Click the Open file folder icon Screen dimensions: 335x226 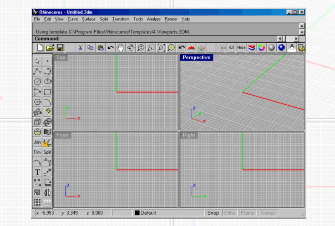coord(50,48)
